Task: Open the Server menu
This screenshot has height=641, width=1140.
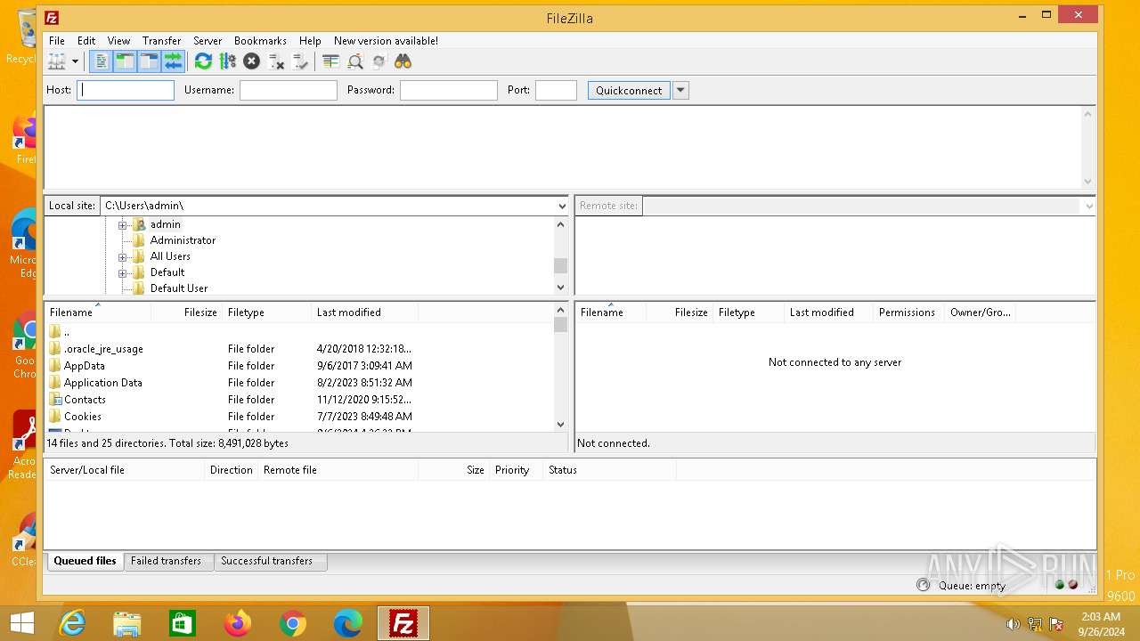Action: pos(208,41)
